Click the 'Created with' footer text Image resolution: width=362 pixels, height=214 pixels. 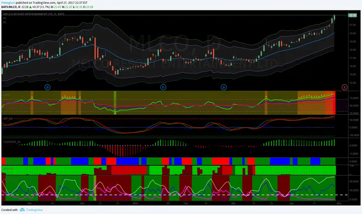pyautogui.click(x=9, y=210)
